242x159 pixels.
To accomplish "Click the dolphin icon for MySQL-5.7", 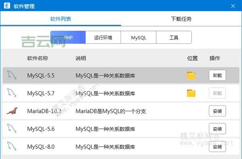I will (12, 93).
